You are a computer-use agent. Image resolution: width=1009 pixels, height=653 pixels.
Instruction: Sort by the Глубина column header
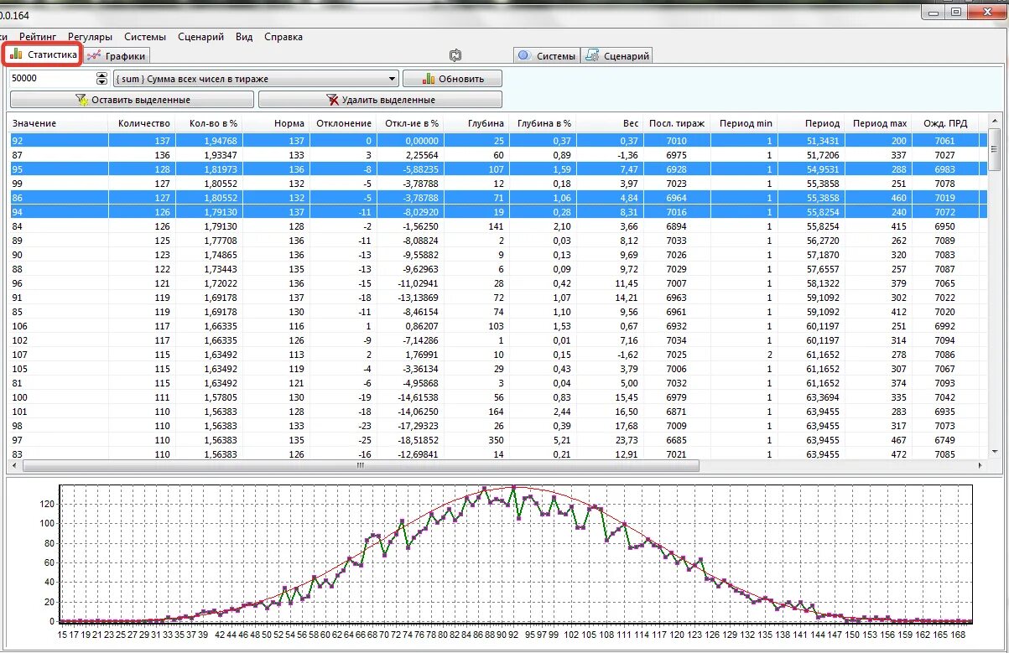coord(476,123)
